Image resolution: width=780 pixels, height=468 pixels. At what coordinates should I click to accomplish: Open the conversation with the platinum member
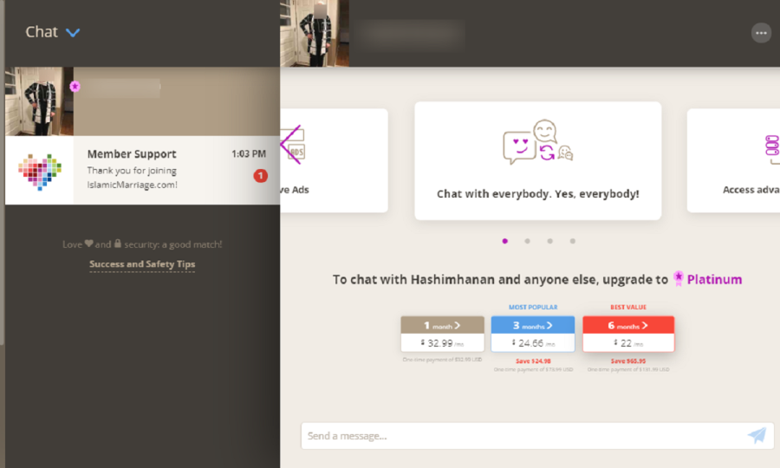click(142, 101)
